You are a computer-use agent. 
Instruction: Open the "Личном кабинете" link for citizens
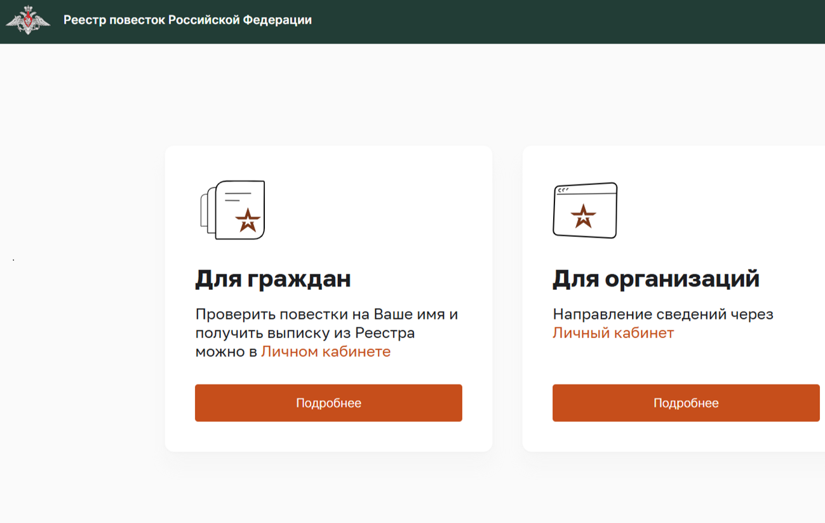(x=326, y=351)
